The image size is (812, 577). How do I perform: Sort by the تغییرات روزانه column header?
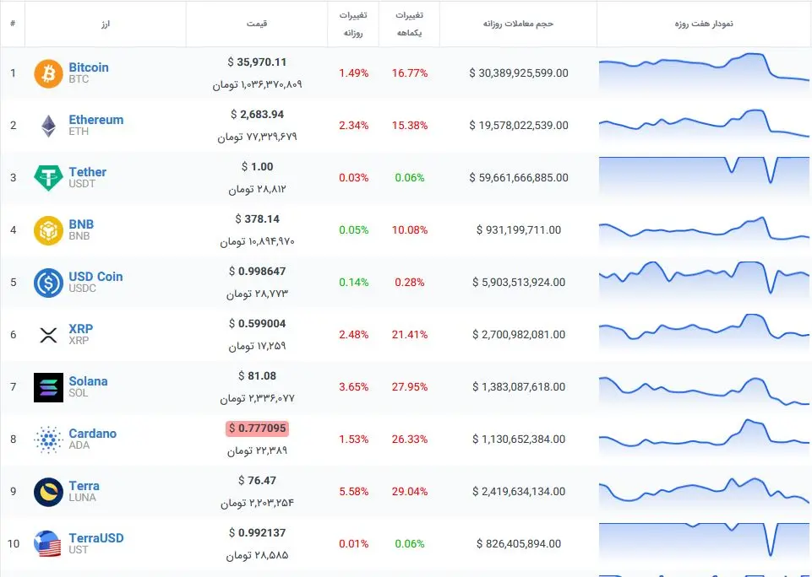[x=353, y=24]
